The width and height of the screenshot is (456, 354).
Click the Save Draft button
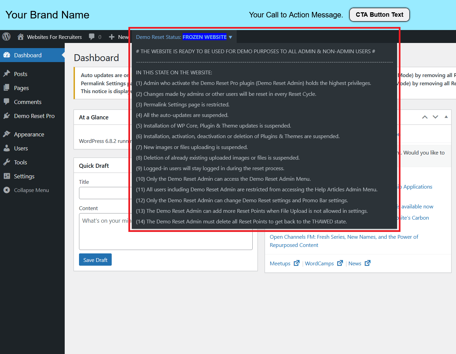pyautogui.click(x=95, y=260)
